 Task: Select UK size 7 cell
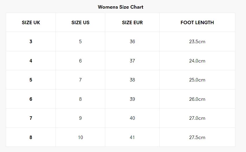[x=31, y=118]
